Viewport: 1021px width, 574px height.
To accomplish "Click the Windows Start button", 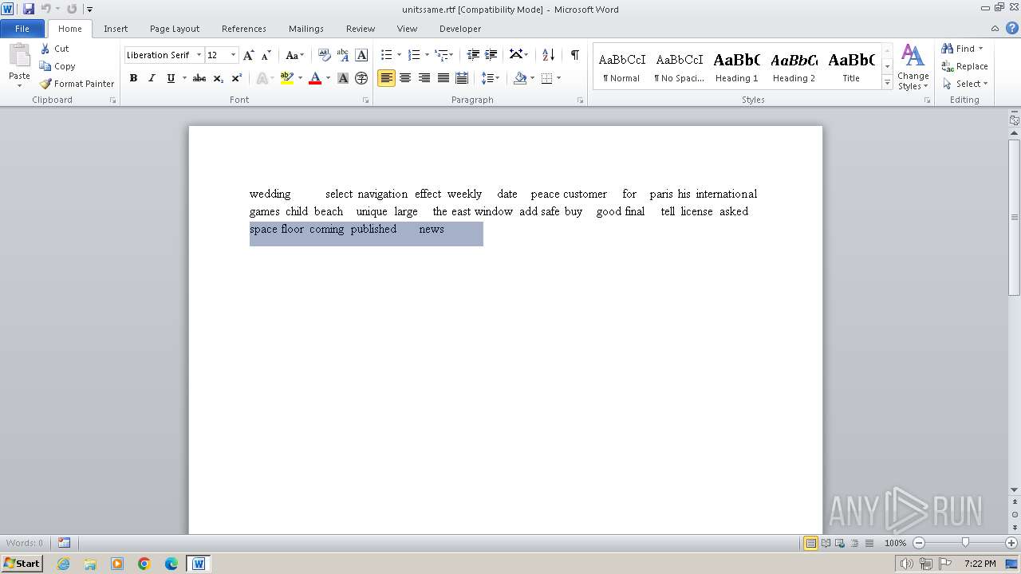I will point(22,563).
